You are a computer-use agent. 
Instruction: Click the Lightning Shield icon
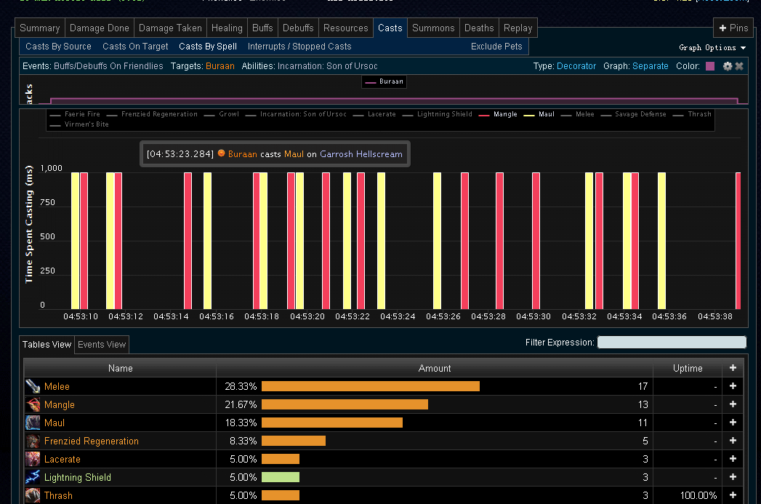click(x=33, y=477)
